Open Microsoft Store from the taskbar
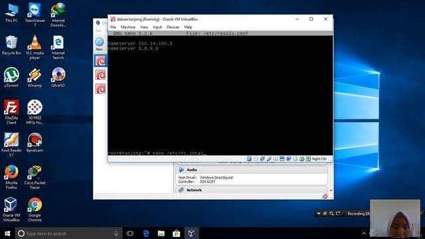 (176, 233)
